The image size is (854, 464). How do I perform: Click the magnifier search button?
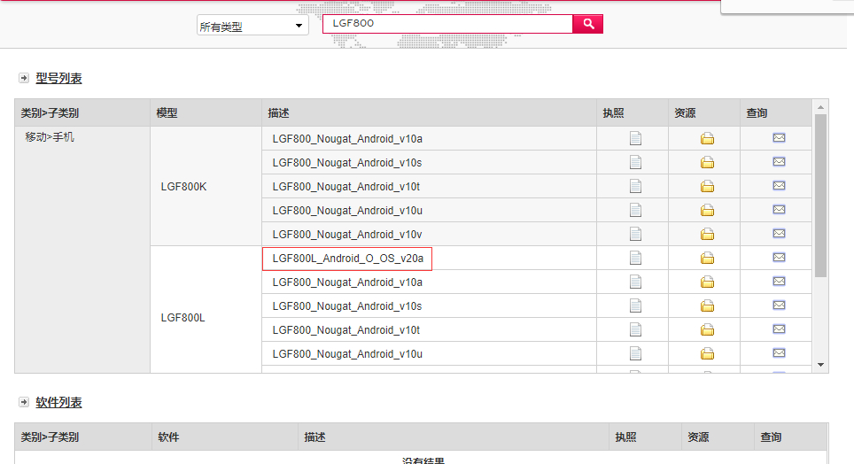tap(587, 24)
